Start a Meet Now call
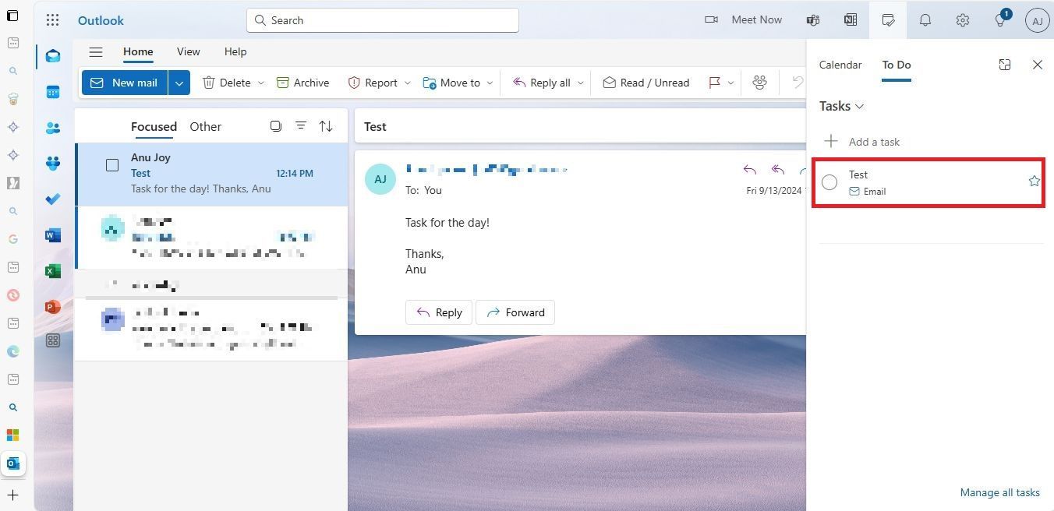Viewport: 1054px width, 511px height. click(744, 20)
